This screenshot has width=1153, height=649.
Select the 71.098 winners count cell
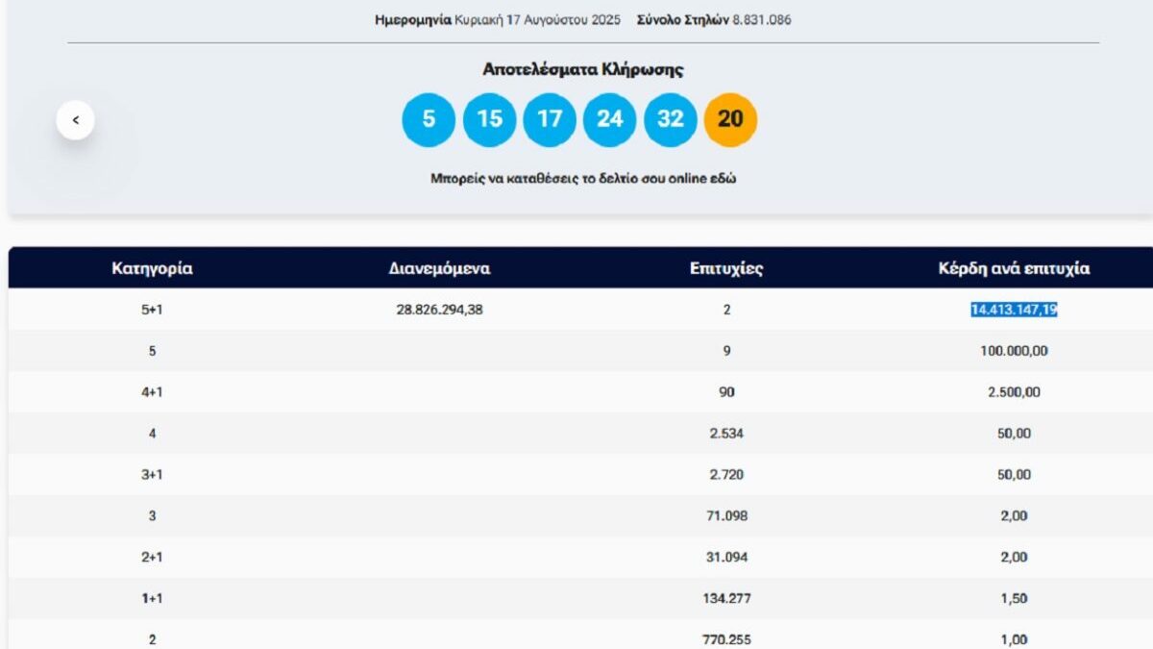tap(726, 516)
